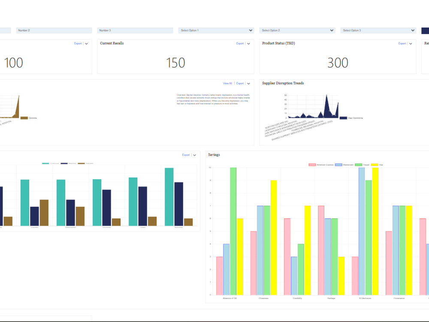
Task: Click the Savings chart title
Action: click(x=214, y=155)
